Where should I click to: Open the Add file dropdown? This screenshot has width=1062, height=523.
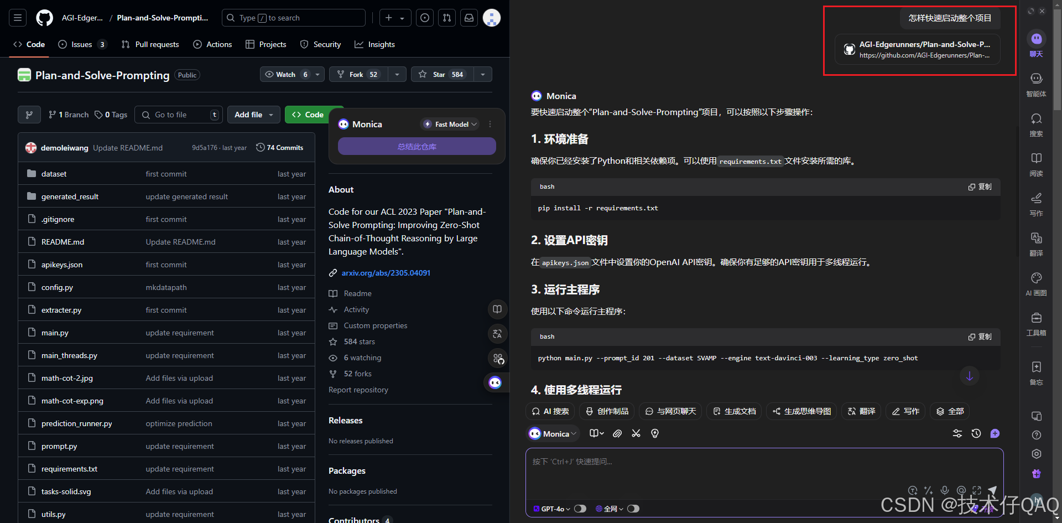coord(254,115)
